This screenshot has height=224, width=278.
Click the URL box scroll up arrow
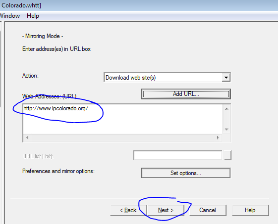pos(226,109)
